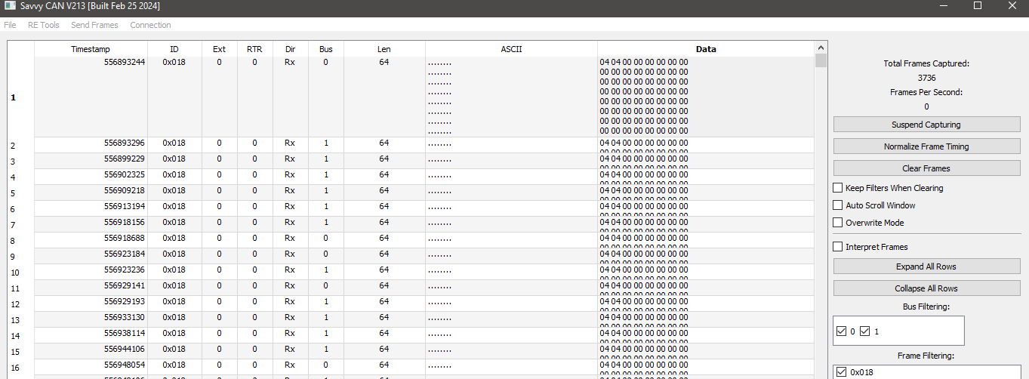The width and height of the screenshot is (1029, 379).
Task: Toggle the Overwrite Mode checkbox
Action: point(838,223)
